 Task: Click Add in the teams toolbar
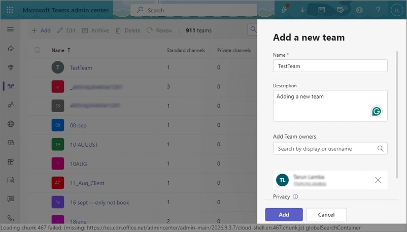click(x=41, y=30)
